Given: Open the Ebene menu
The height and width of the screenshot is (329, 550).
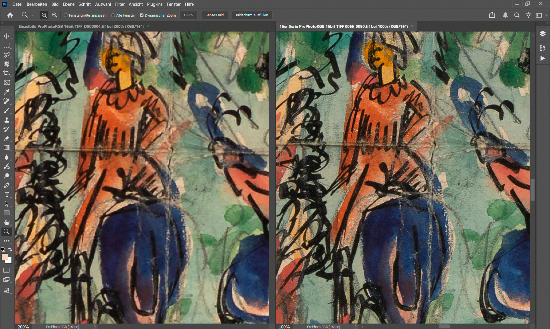Looking at the screenshot, I should [x=69, y=4].
